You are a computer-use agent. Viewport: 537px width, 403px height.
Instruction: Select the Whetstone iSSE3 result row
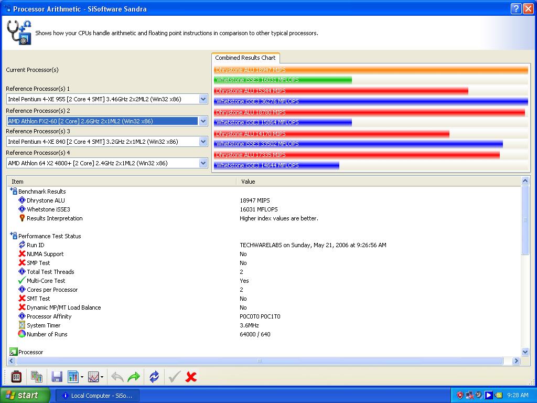(264, 209)
